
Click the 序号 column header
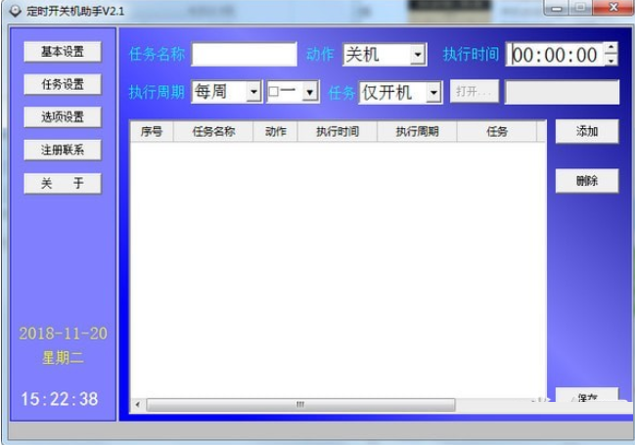[152, 131]
